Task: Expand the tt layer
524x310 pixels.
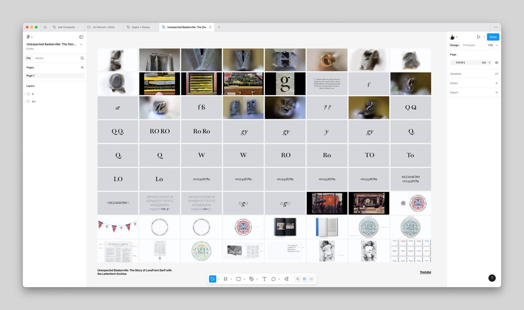Action: coord(25,94)
